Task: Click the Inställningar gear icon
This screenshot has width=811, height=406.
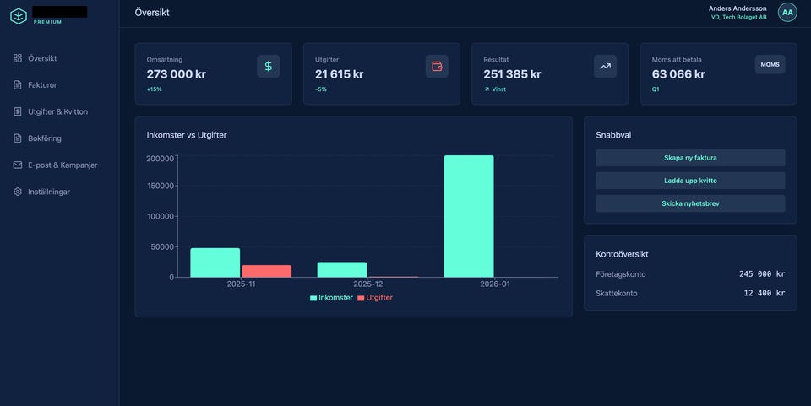Action: [x=18, y=192]
